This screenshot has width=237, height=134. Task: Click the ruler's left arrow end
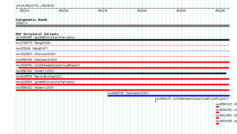[17, 8]
